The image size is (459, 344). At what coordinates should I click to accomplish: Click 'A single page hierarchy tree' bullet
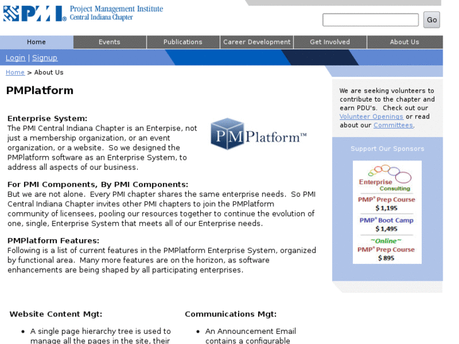coord(100,336)
